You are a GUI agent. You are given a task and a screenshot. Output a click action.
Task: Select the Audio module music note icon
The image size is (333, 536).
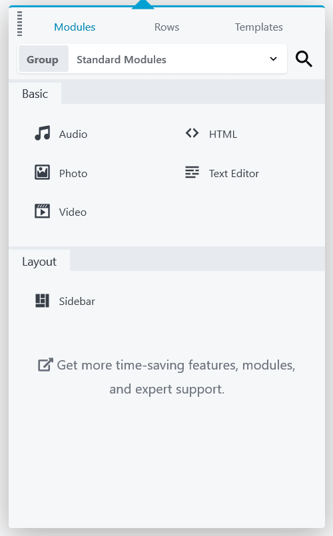point(43,133)
